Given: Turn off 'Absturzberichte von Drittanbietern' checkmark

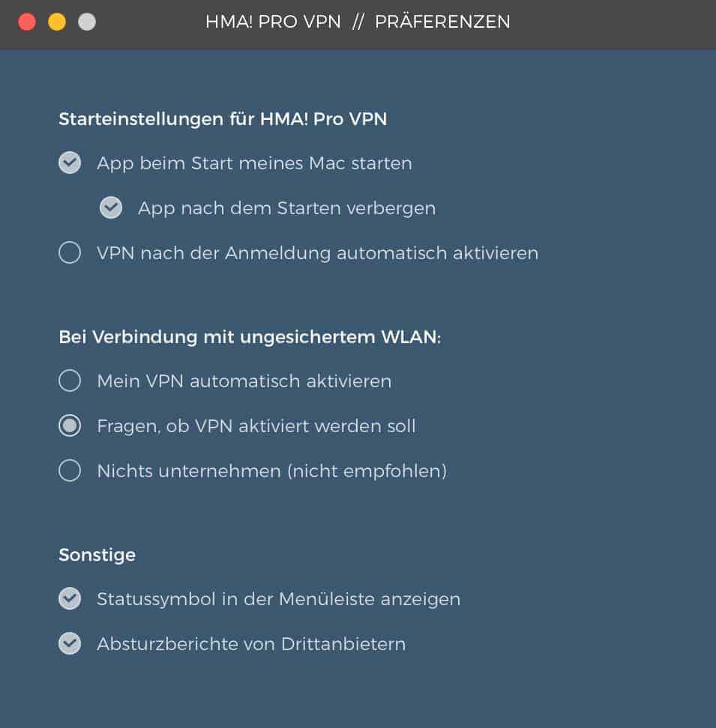Looking at the screenshot, I should (70, 643).
